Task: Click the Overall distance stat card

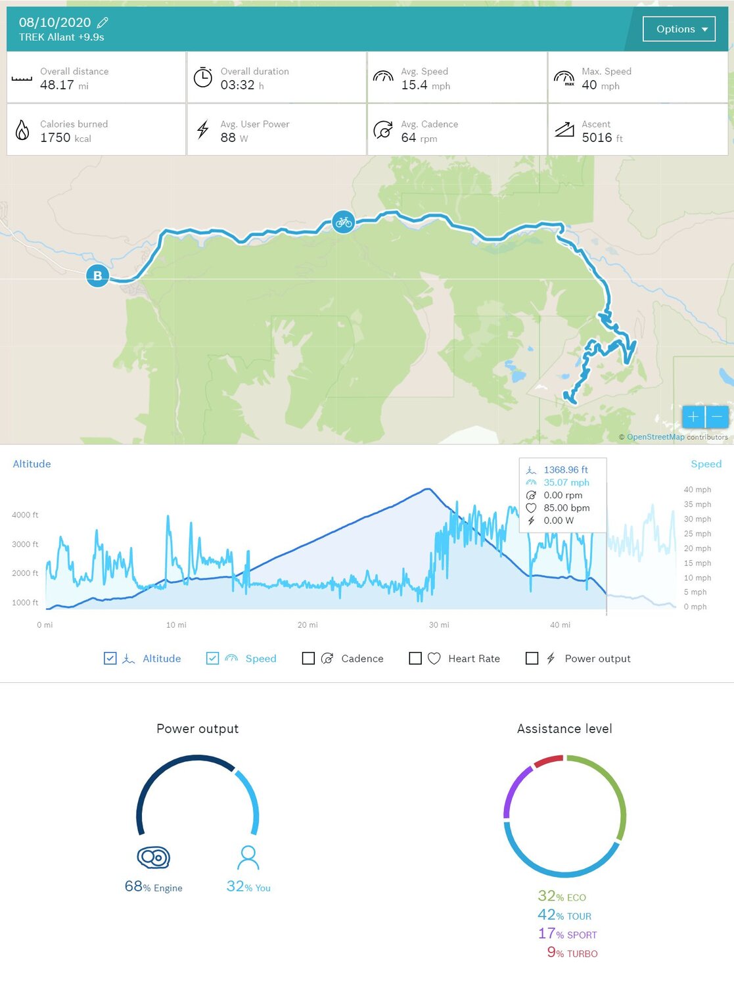Action: (x=96, y=78)
